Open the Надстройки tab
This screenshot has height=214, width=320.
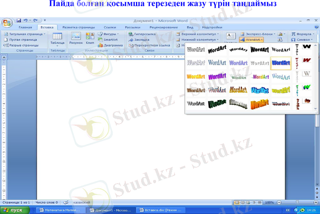coord(212,27)
